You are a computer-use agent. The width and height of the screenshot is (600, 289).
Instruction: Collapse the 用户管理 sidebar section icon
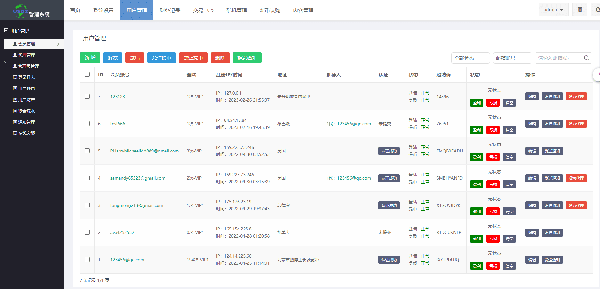6,31
